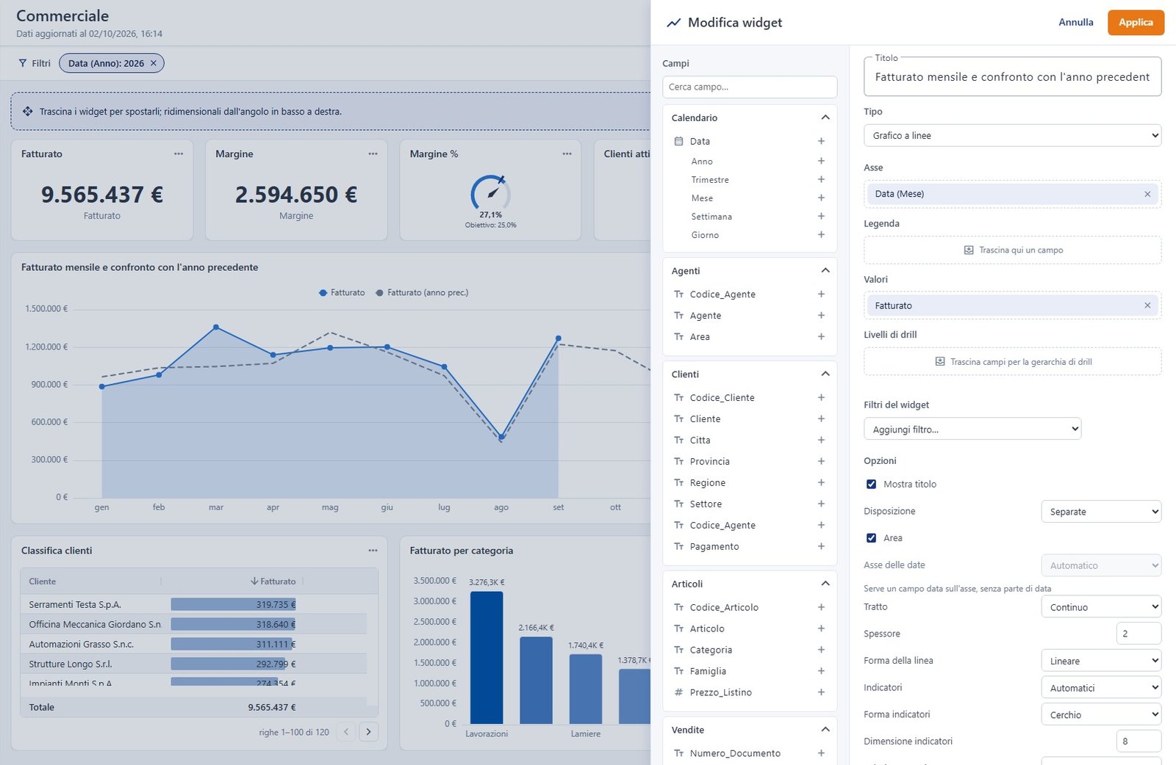Sort table by the Fatturato column header
Screen dimensions: 1176x765
coord(273,581)
